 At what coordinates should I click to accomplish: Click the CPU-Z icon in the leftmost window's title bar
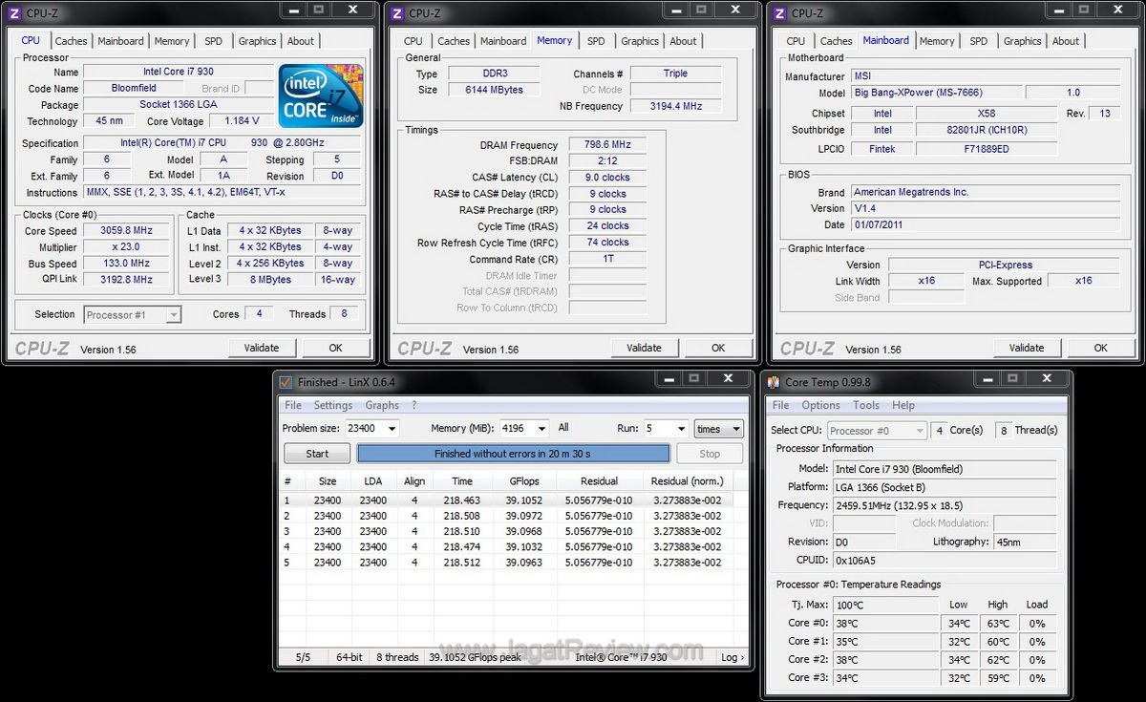click(x=14, y=12)
